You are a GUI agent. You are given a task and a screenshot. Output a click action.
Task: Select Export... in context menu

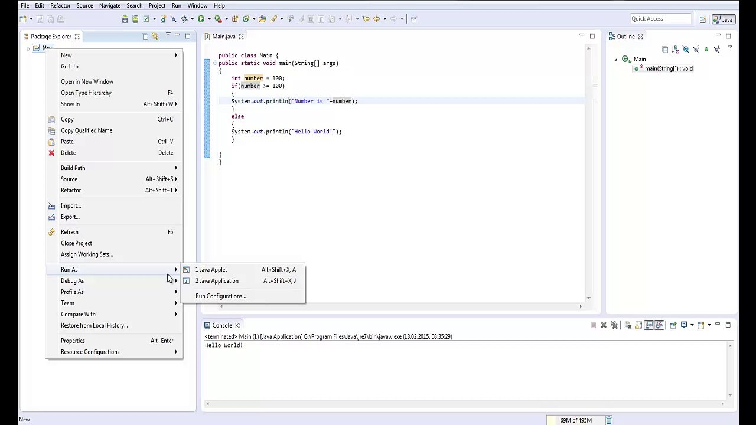click(114, 217)
